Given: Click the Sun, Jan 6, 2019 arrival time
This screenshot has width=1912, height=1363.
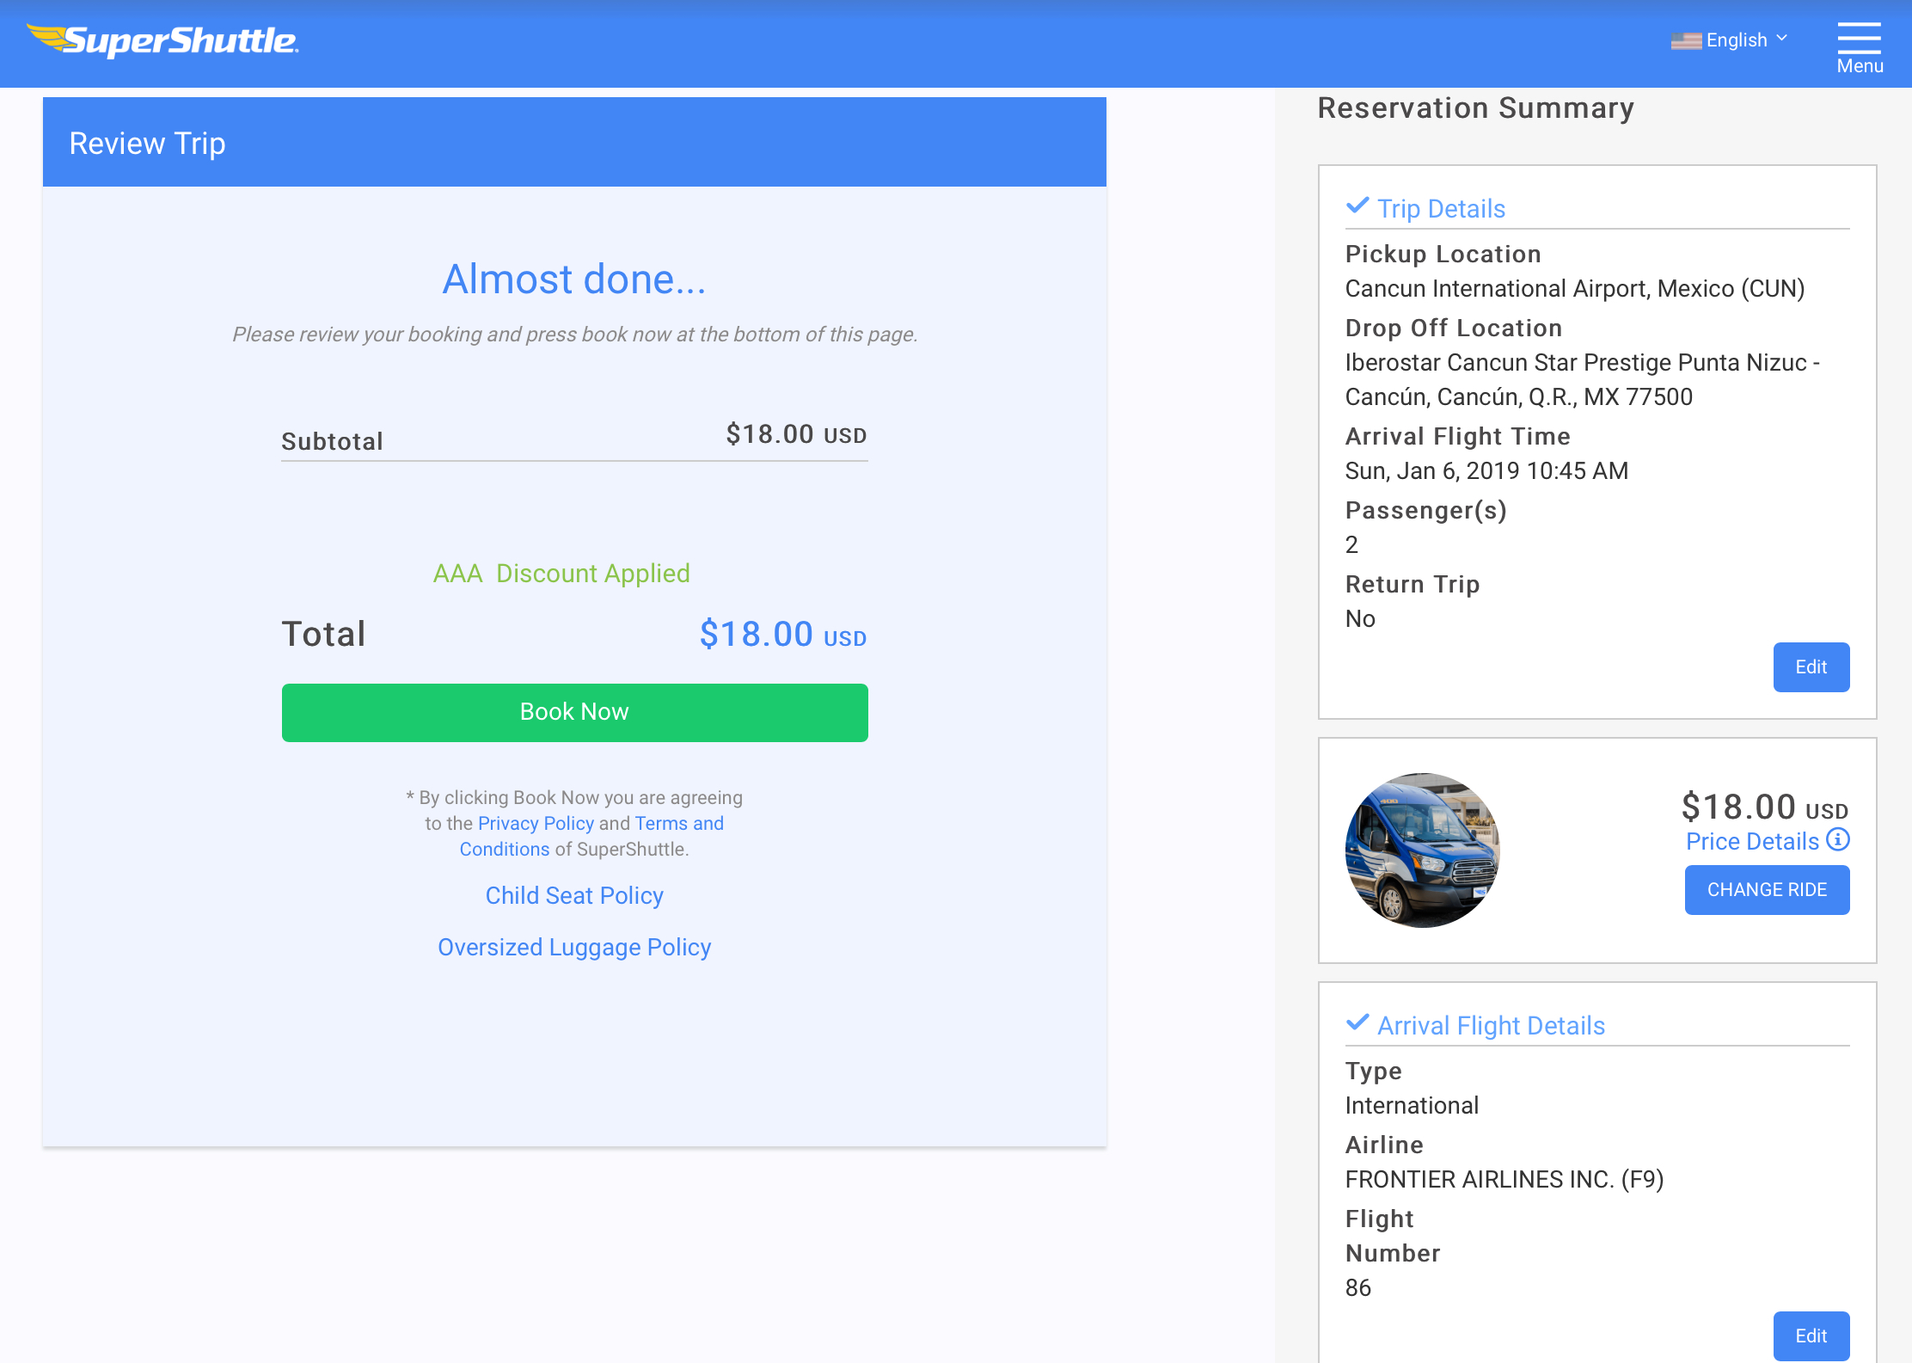Looking at the screenshot, I should point(1486,470).
